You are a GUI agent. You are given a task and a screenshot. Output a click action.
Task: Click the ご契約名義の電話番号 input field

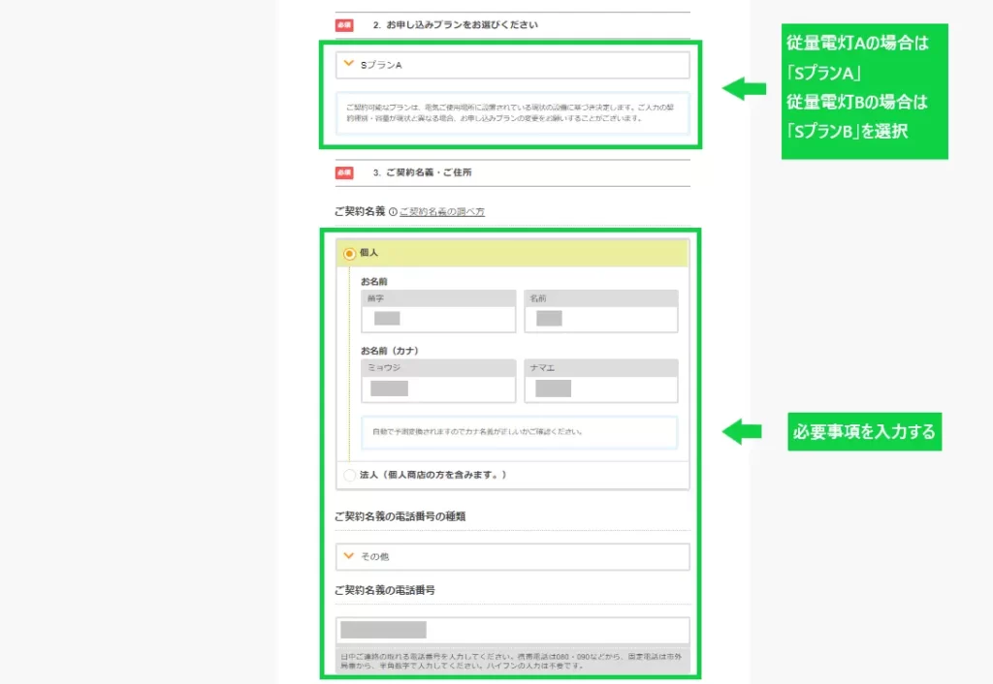512,630
